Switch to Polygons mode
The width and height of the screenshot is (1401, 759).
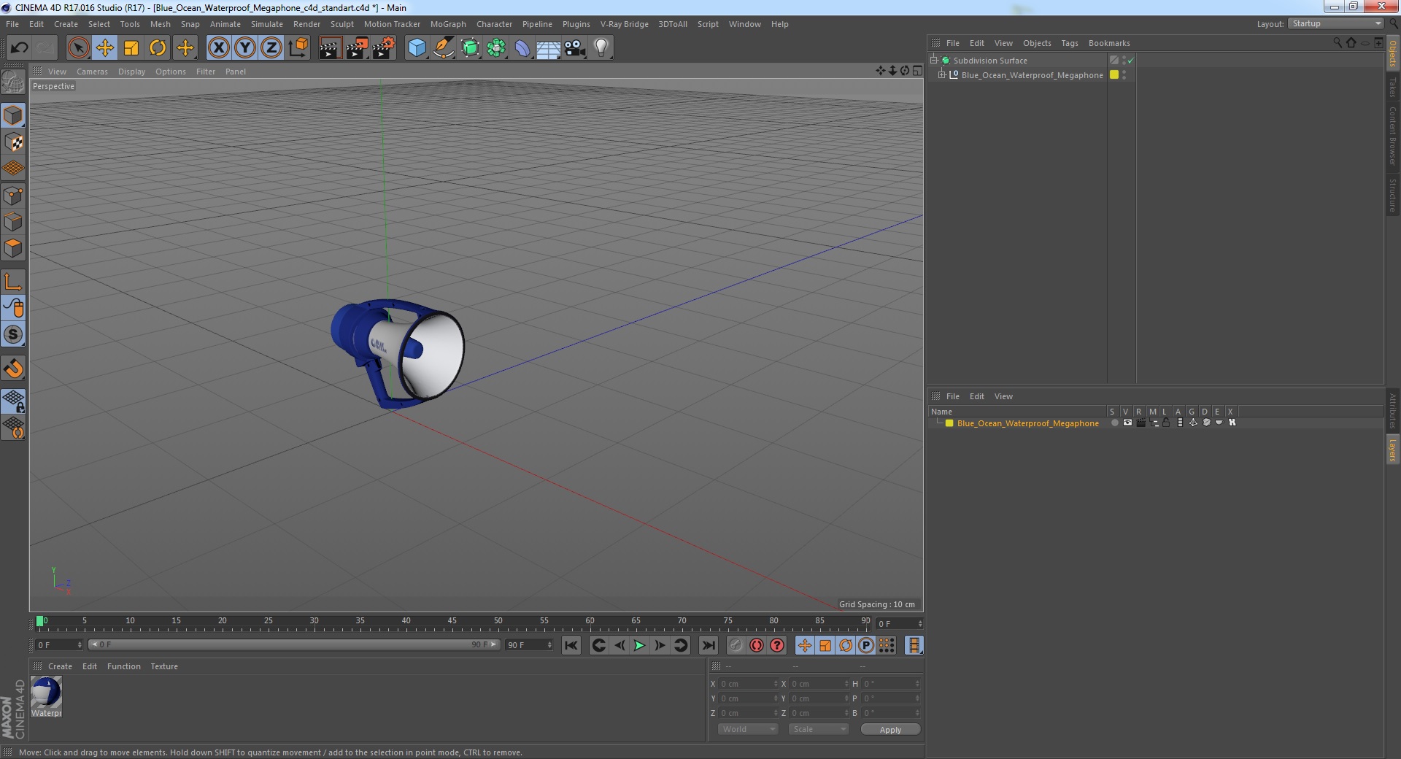[x=13, y=248]
